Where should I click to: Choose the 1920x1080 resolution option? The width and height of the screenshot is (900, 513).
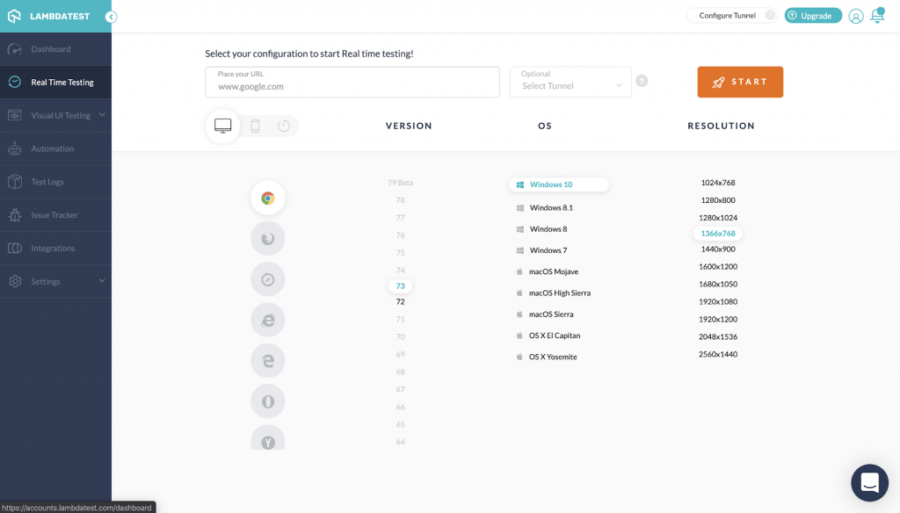[718, 301]
